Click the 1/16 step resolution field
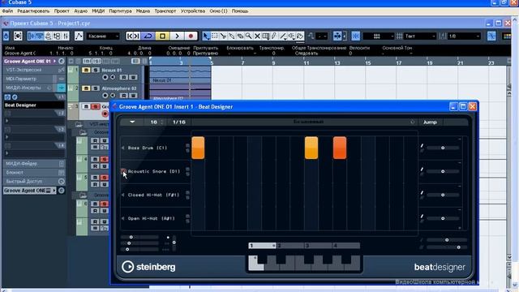The width and height of the screenshot is (519, 292). pos(179,122)
